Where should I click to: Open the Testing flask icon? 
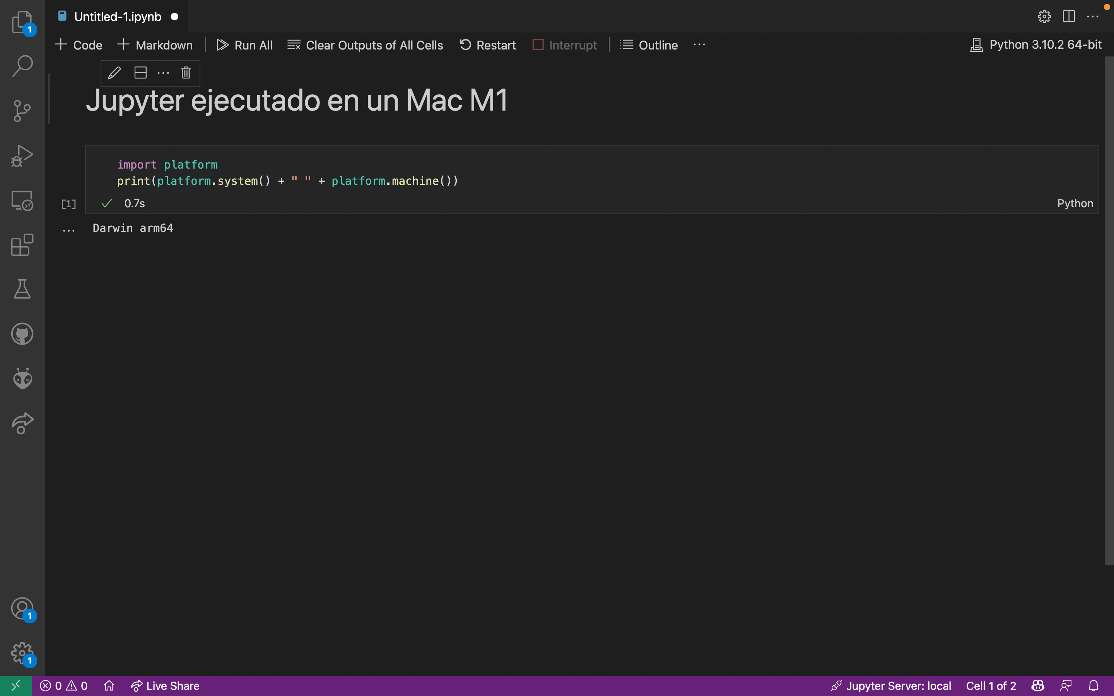[22, 289]
